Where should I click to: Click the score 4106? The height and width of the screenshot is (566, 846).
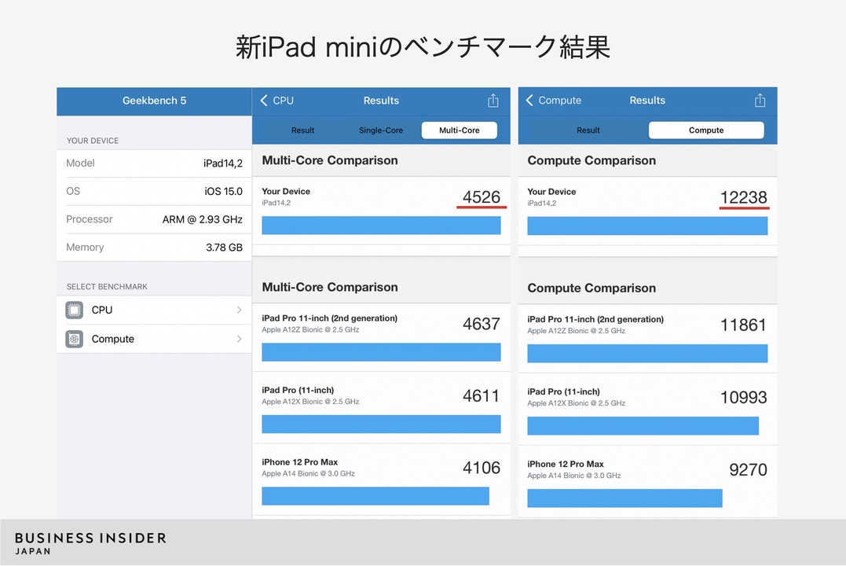482,468
